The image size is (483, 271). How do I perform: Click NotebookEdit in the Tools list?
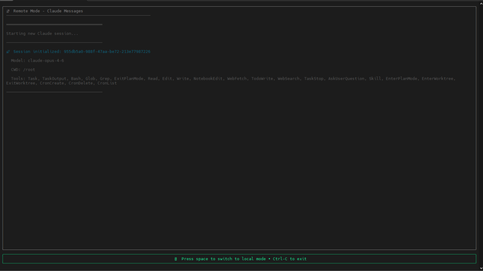(208, 79)
